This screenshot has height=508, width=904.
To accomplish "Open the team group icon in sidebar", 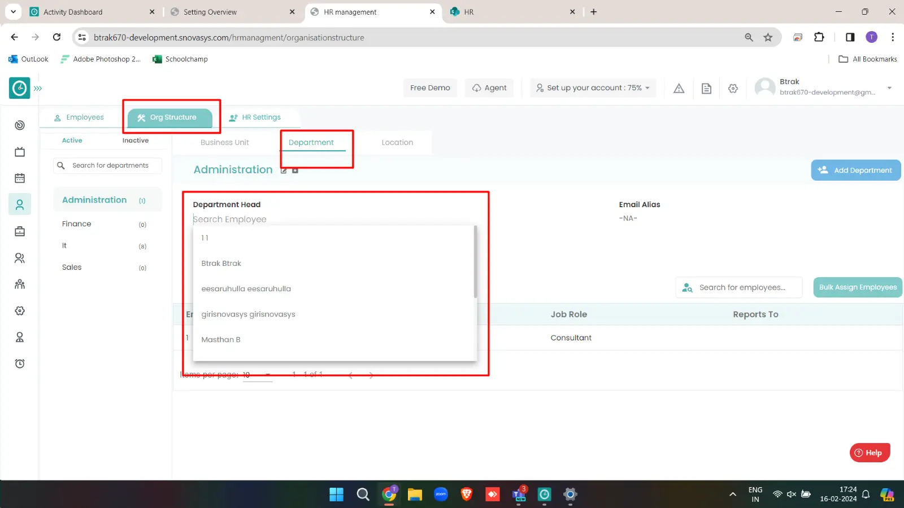I will click(x=20, y=284).
